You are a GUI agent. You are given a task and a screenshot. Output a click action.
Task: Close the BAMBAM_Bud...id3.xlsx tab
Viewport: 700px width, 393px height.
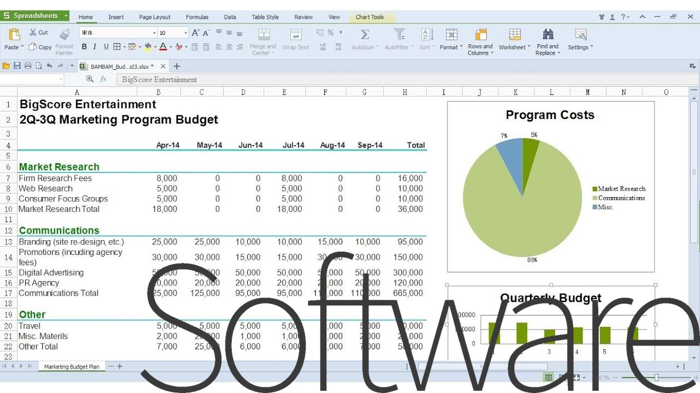(163, 66)
